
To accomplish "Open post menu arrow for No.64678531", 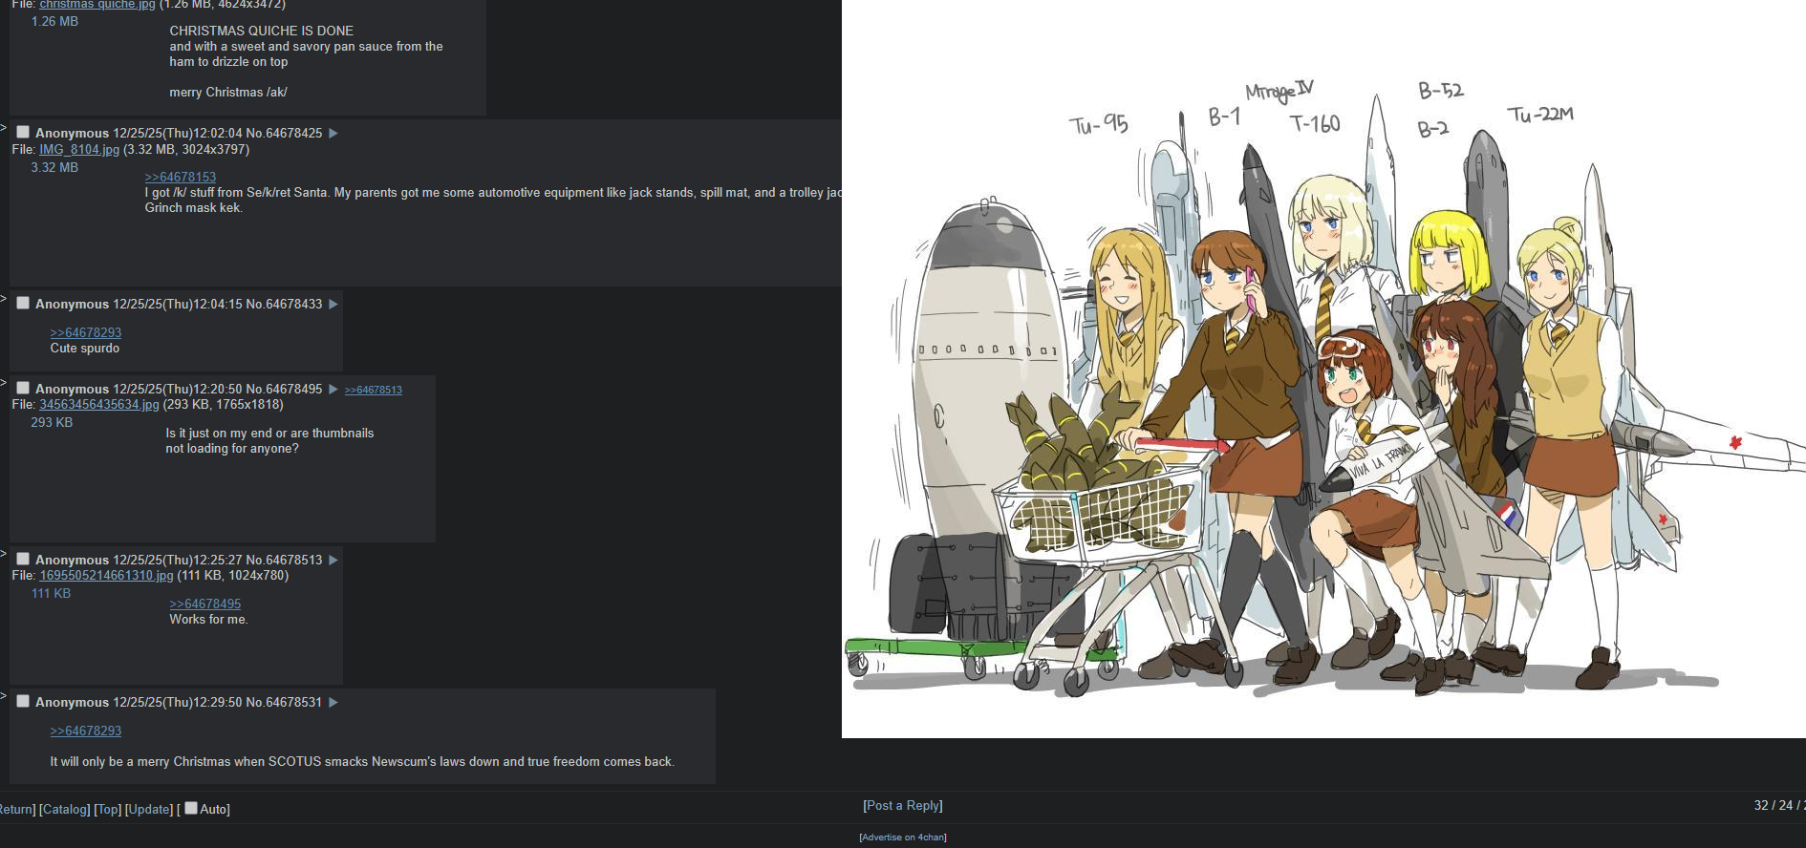I will (333, 703).
